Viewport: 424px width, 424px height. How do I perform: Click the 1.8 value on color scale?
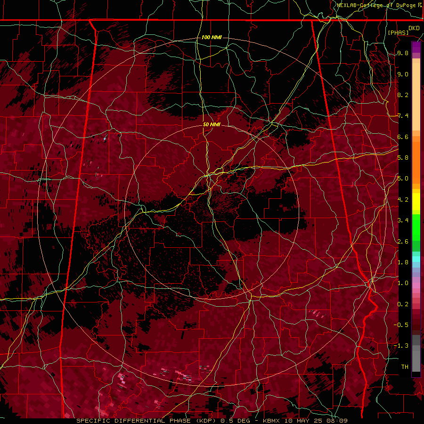click(403, 262)
